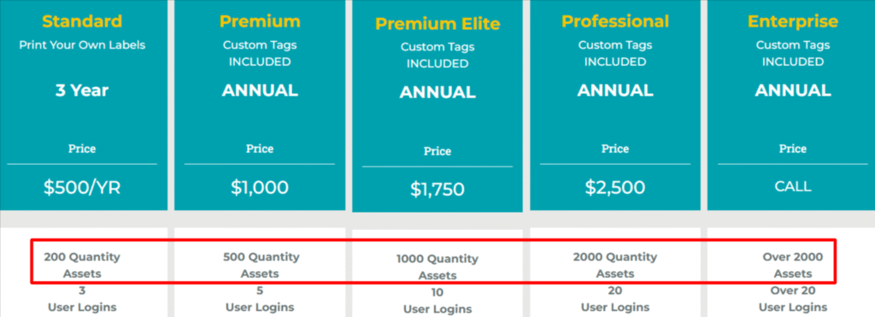The width and height of the screenshot is (875, 317).
Task: Click the $1,000 Premium price
Action: [x=260, y=187]
